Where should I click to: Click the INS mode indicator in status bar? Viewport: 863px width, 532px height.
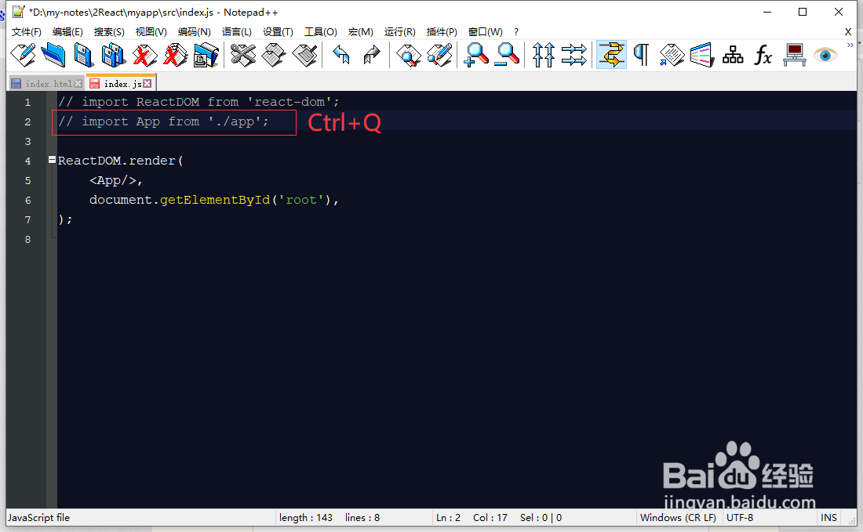coord(828,518)
